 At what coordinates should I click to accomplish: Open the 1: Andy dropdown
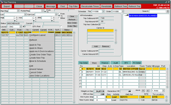(163, 91)
